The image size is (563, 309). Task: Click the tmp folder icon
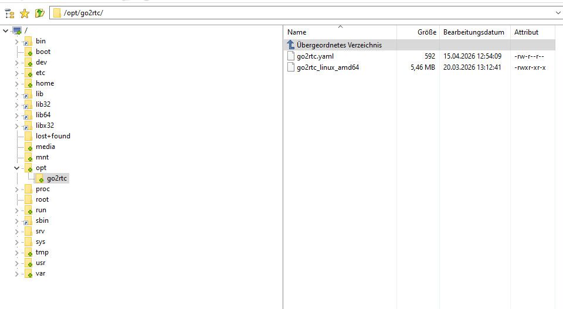(28, 252)
